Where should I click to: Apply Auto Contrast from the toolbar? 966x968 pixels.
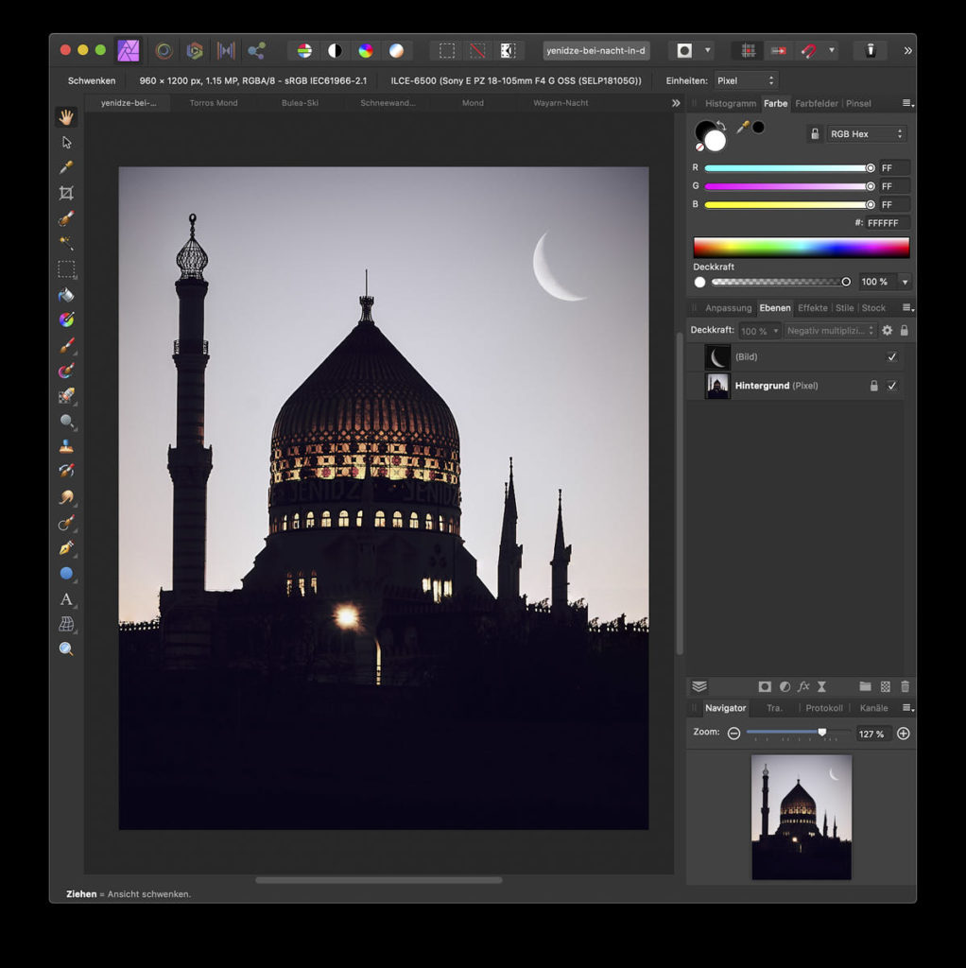(336, 51)
